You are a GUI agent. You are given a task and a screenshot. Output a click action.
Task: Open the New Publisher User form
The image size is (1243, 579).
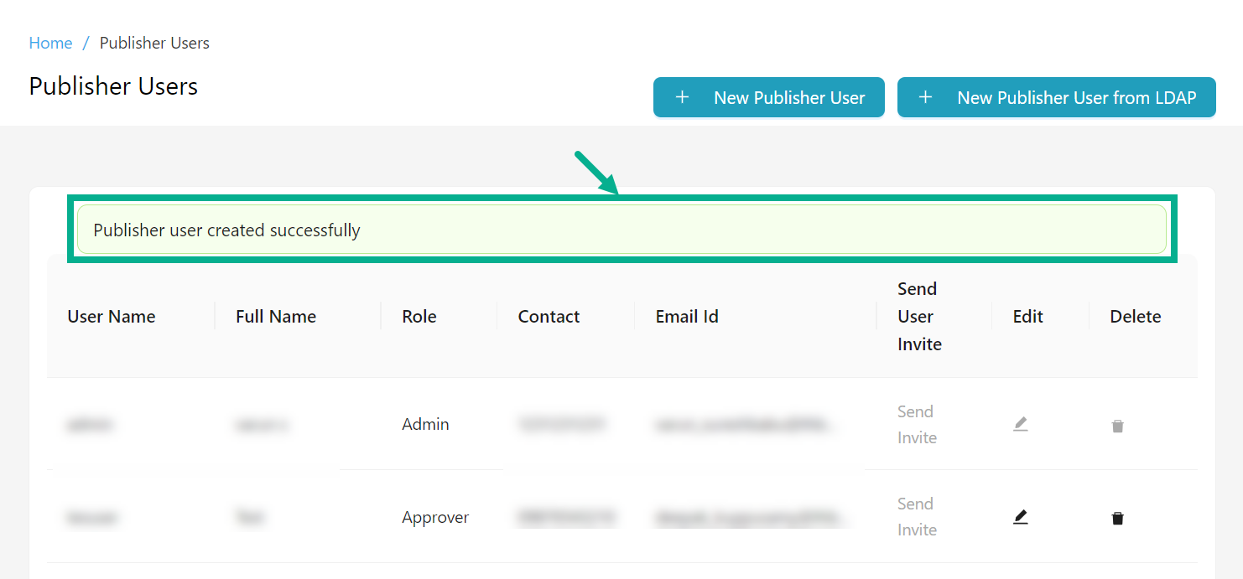pyautogui.click(x=768, y=97)
